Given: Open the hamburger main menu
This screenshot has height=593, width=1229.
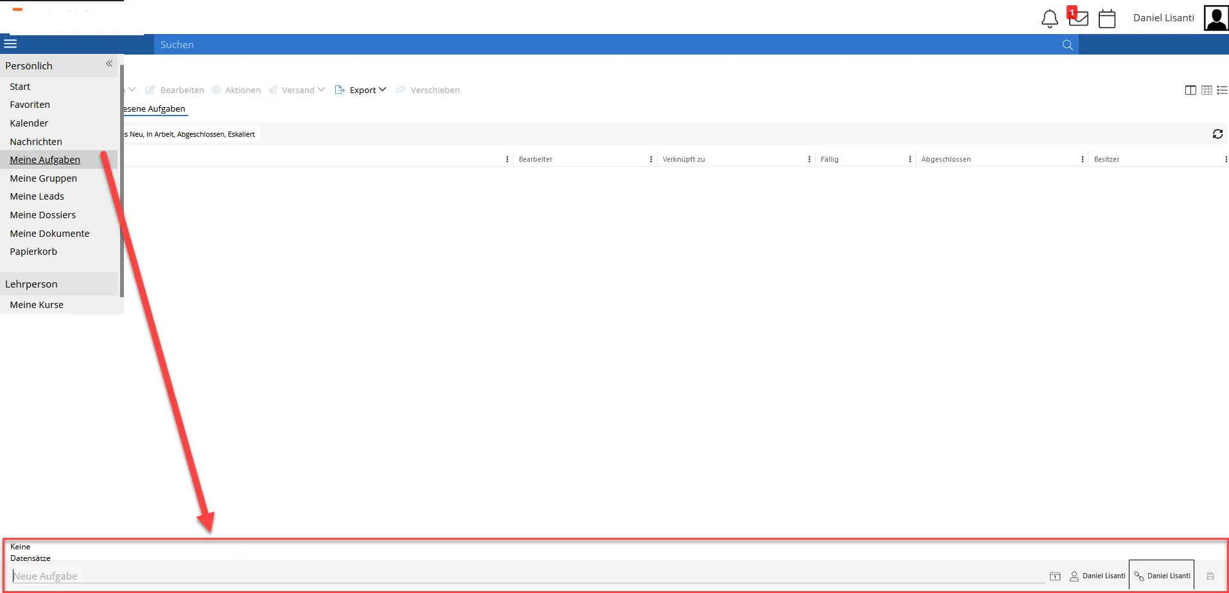Looking at the screenshot, I should tap(10, 44).
